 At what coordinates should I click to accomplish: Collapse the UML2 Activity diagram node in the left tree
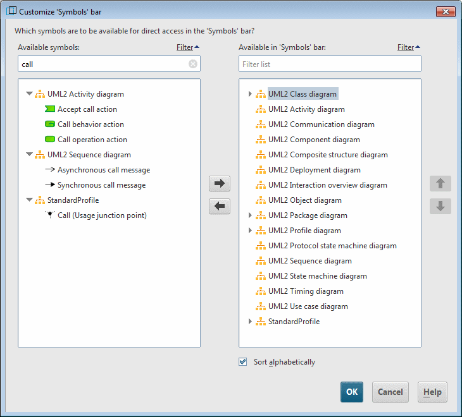[x=29, y=94]
